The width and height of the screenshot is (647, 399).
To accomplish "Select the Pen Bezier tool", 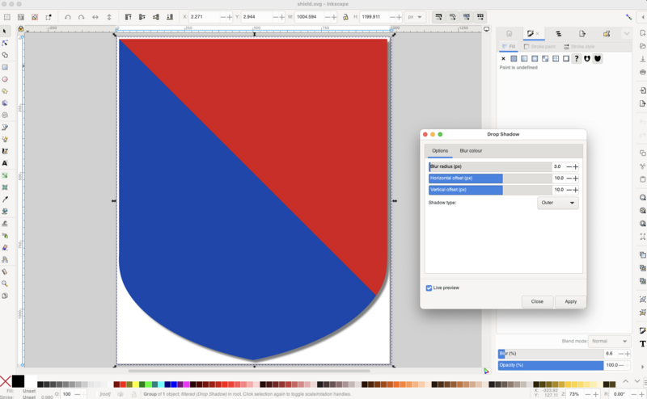I will tap(5, 128).
